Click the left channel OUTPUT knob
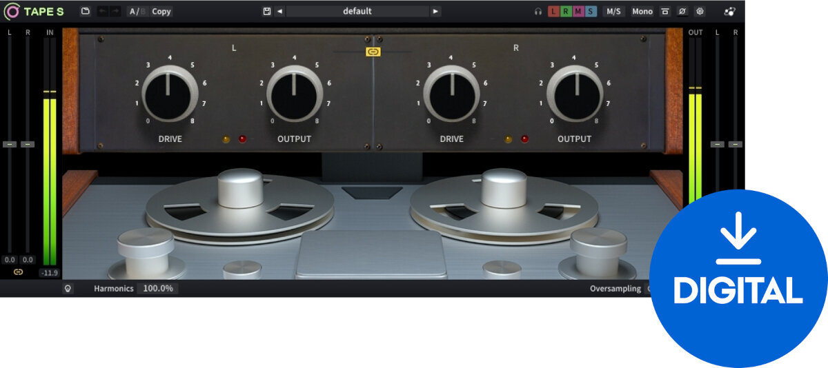This screenshot has height=368, width=828. point(295,94)
